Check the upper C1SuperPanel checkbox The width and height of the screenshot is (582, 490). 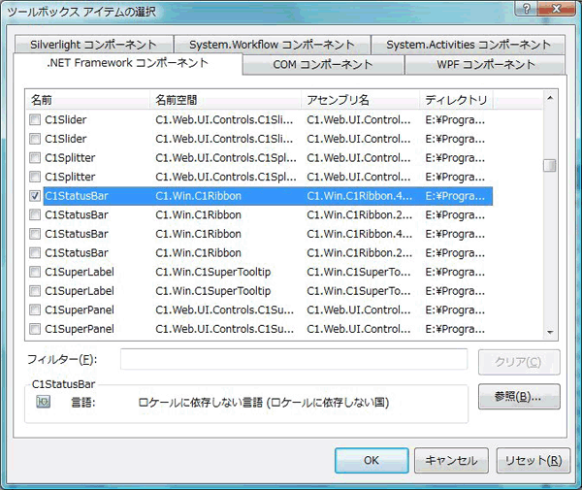(x=35, y=310)
